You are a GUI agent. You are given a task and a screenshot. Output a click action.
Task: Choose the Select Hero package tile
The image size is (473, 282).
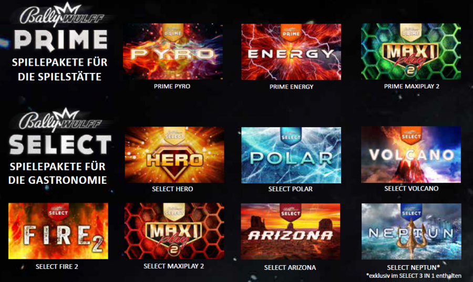pyautogui.click(x=174, y=154)
